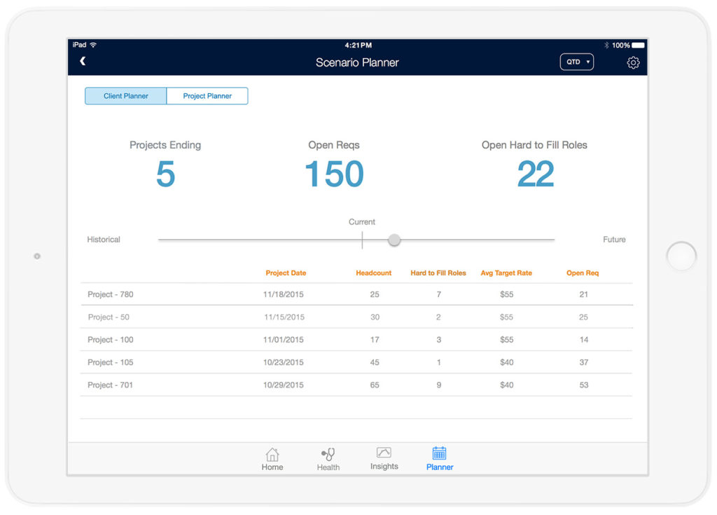Tap the Historical label on the timeline
Screen dimensions: 717x515
[x=103, y=239]
